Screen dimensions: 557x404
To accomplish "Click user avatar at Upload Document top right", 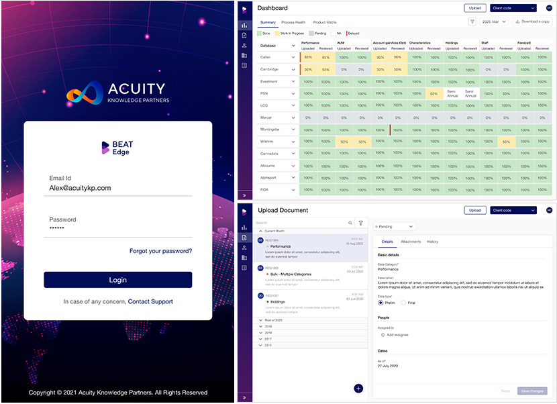I will click(x=549, y=210).
